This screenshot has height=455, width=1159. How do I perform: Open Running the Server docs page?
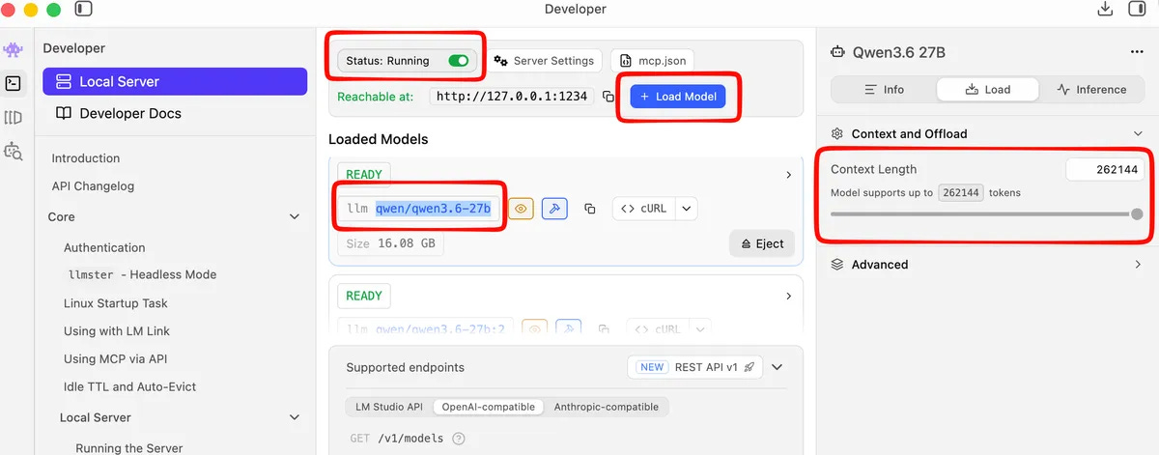129,448
